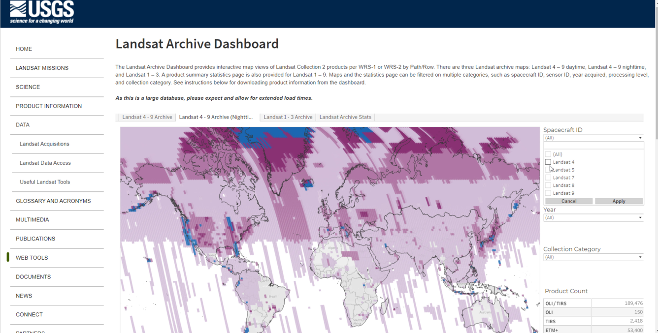The height and width of the screenshot is (333, 658).
Task: Open Useful Landsat Tools link
Action: point(45,182)
